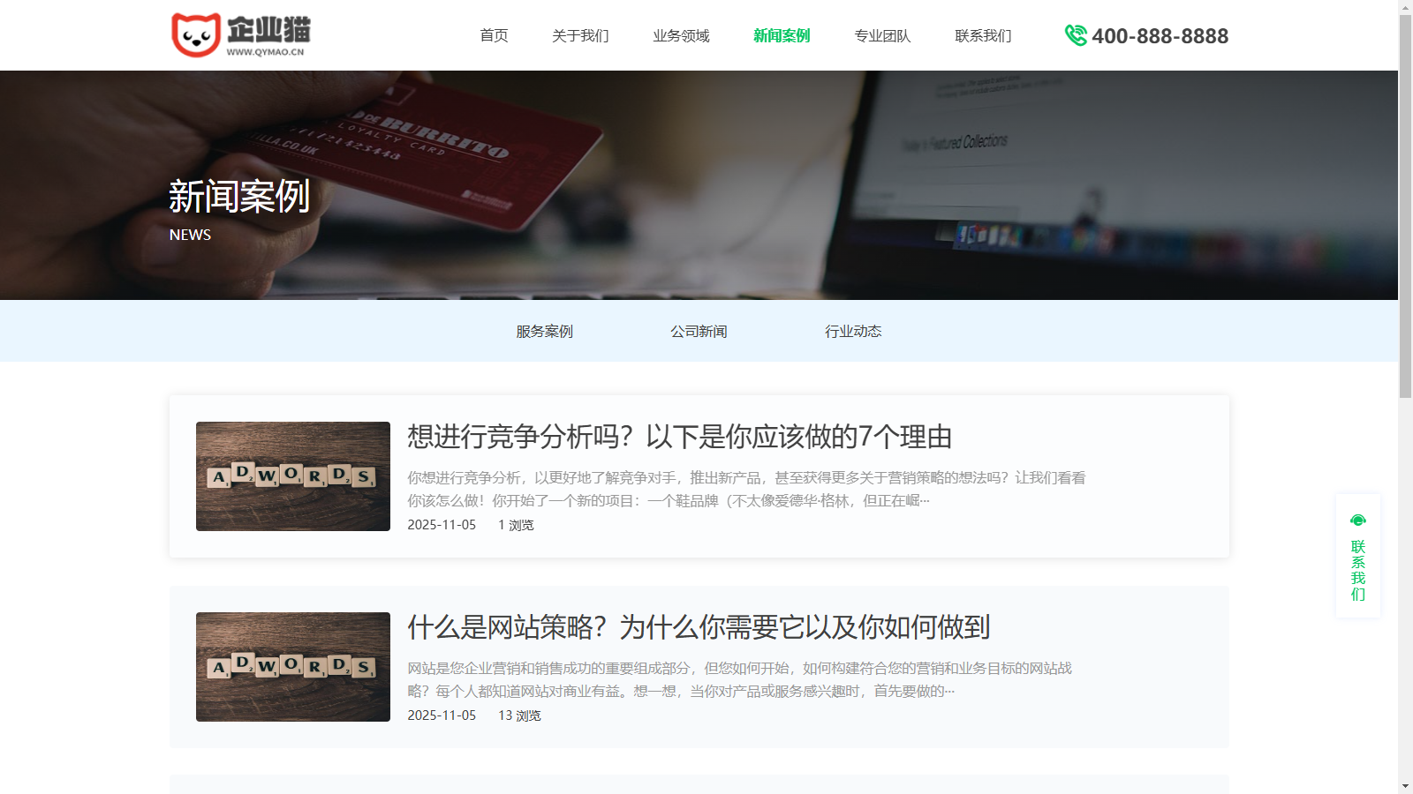Screen dimensions: 1413x794
Task: Open 专业团队 navigation link
Action: (882, 35)
